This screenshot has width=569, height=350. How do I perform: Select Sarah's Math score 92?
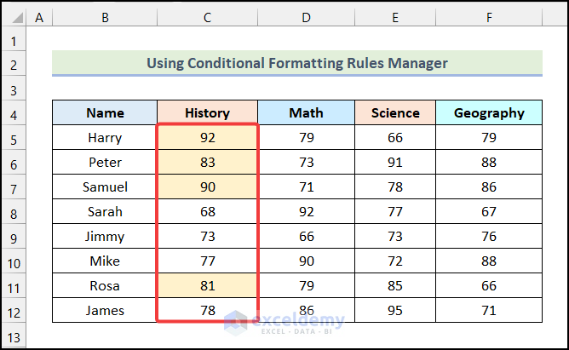306,212
